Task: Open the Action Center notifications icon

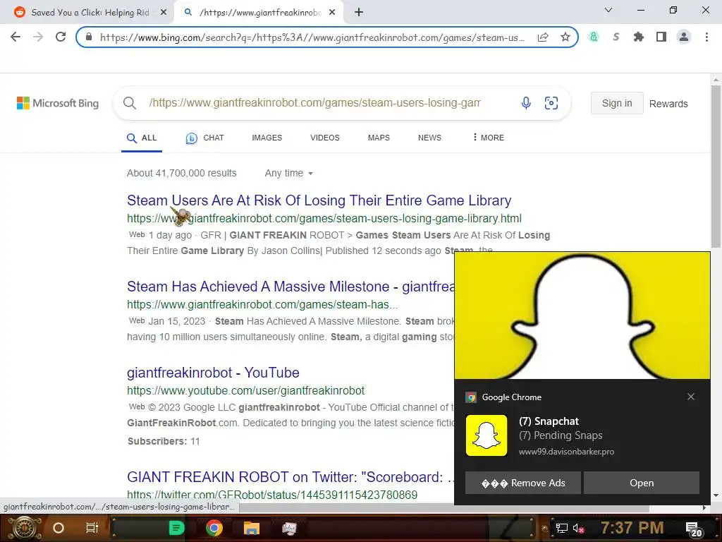Action: [694, 529]
